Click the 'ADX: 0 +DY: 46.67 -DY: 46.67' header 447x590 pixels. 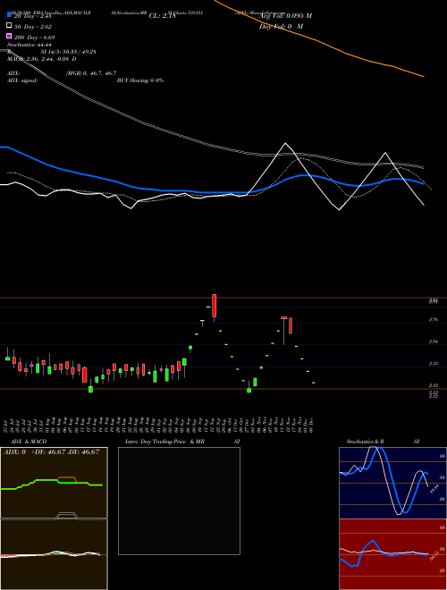point(51,452)
